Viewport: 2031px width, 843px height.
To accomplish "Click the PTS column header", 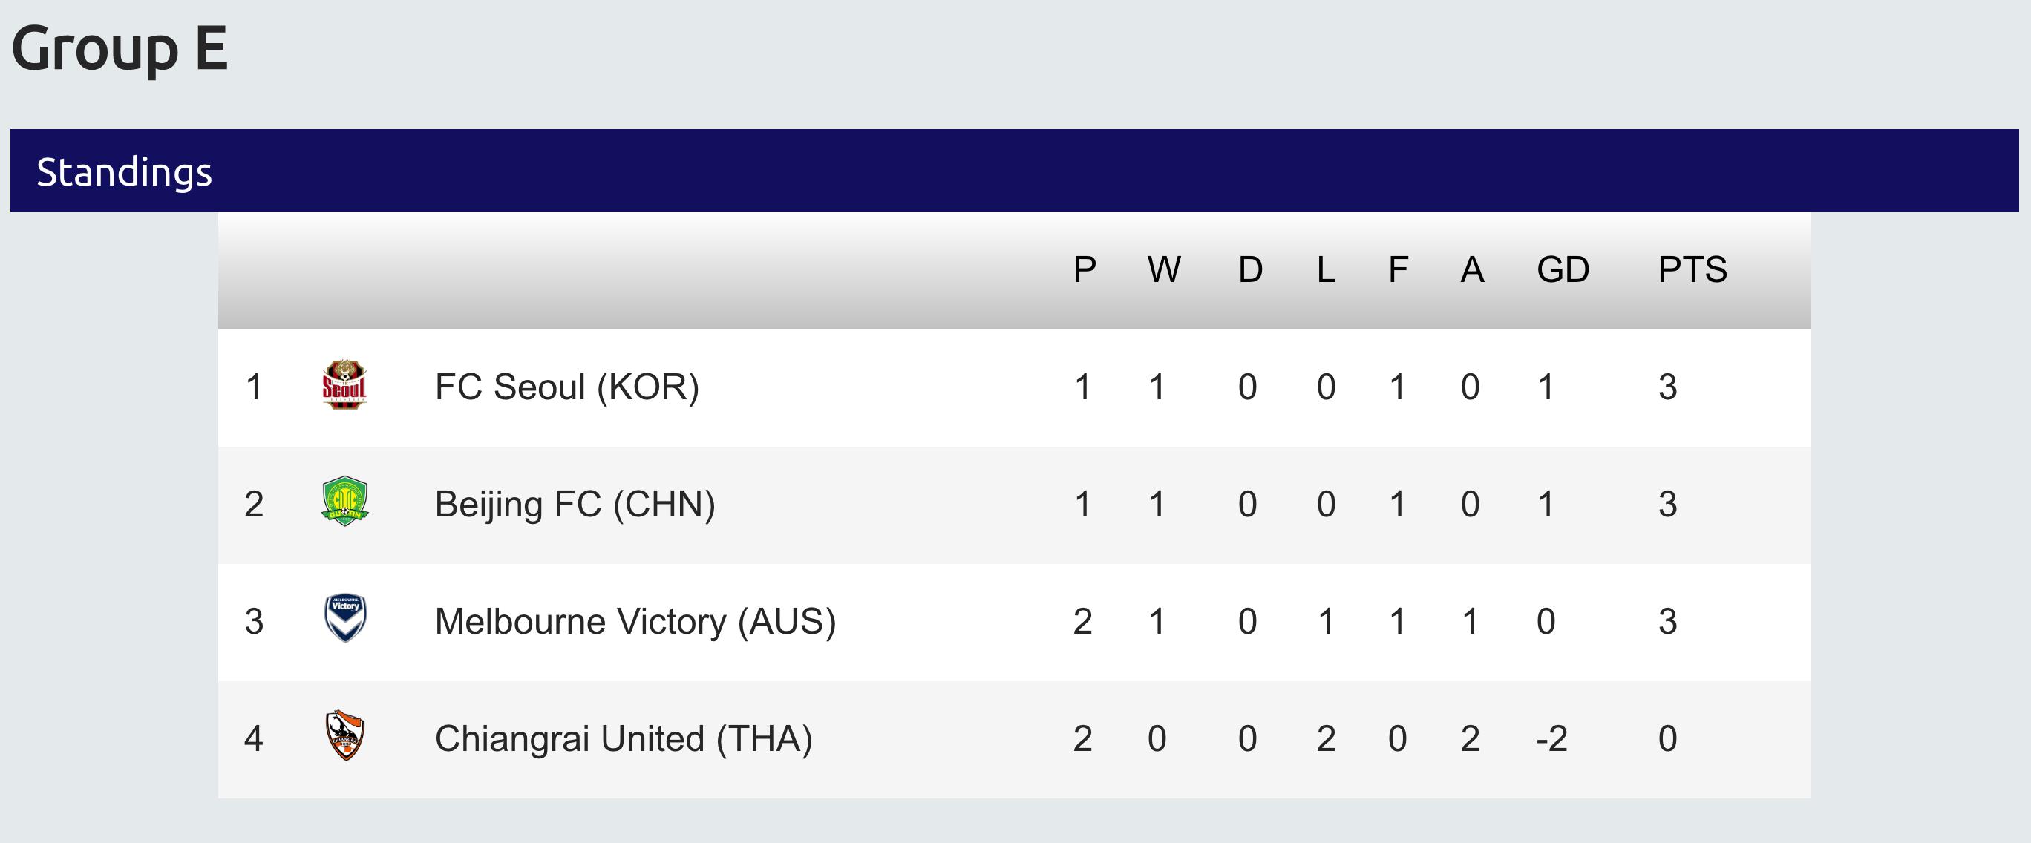I will (1692, 270).
